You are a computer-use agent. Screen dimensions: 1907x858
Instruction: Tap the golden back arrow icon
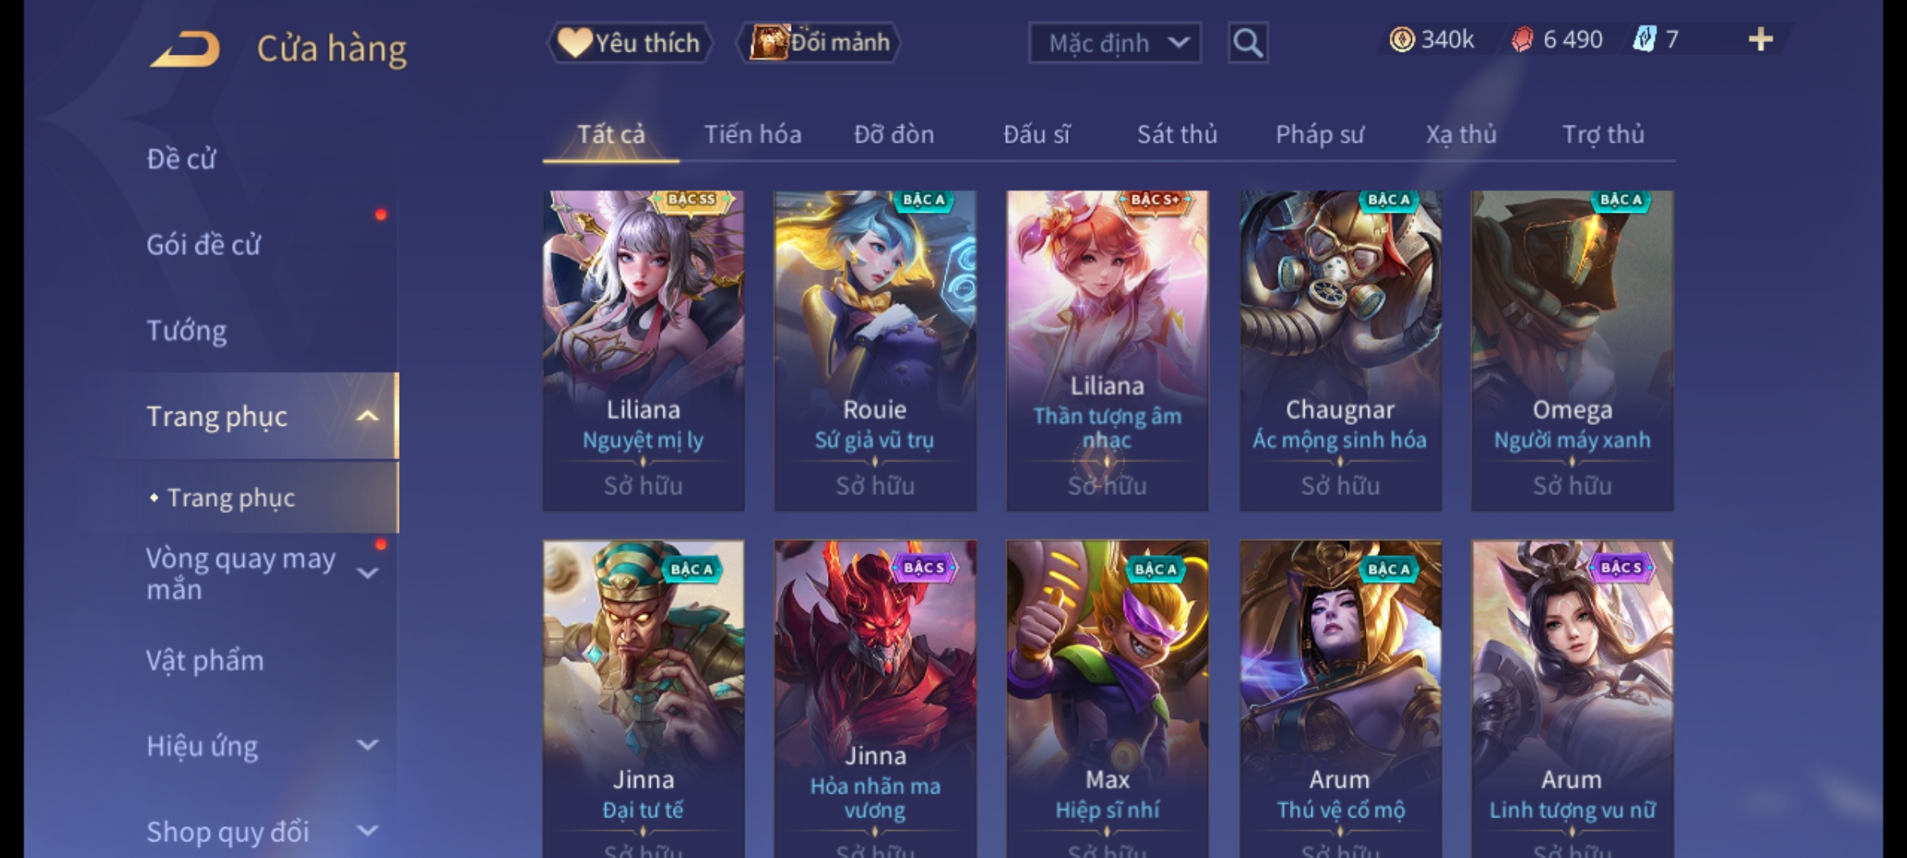pos(186,49)
